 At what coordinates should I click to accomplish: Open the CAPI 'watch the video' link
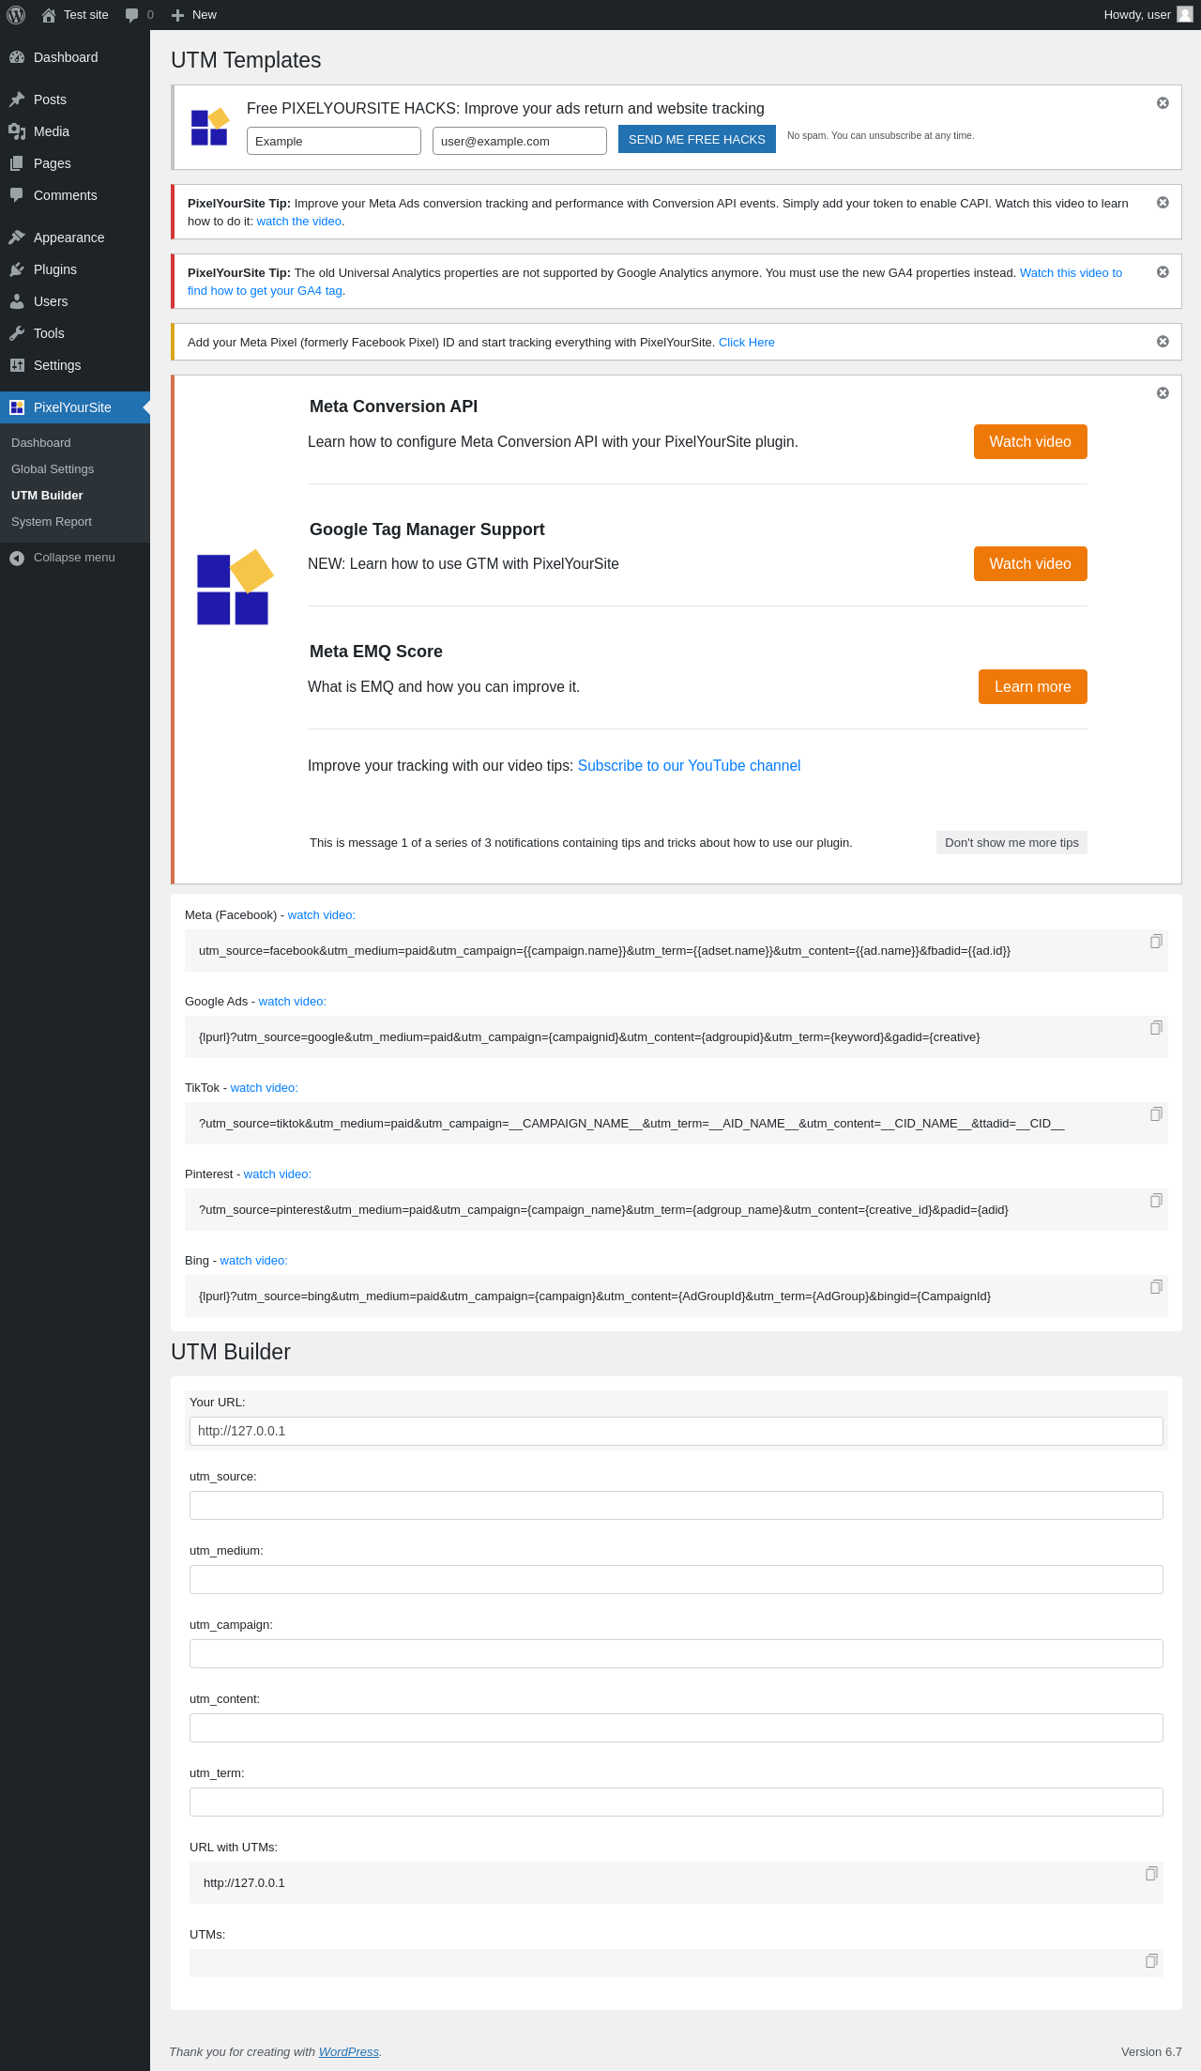pos(299,222)
